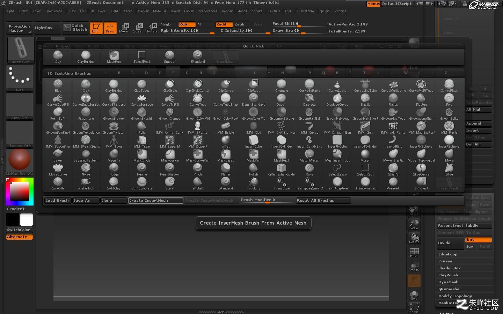
Task: Toggle Rgb painting mode
Action: coord(187,24)
